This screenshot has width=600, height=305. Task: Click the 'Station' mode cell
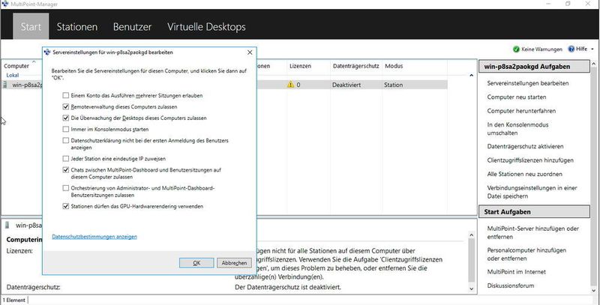(x=393, y=85)
